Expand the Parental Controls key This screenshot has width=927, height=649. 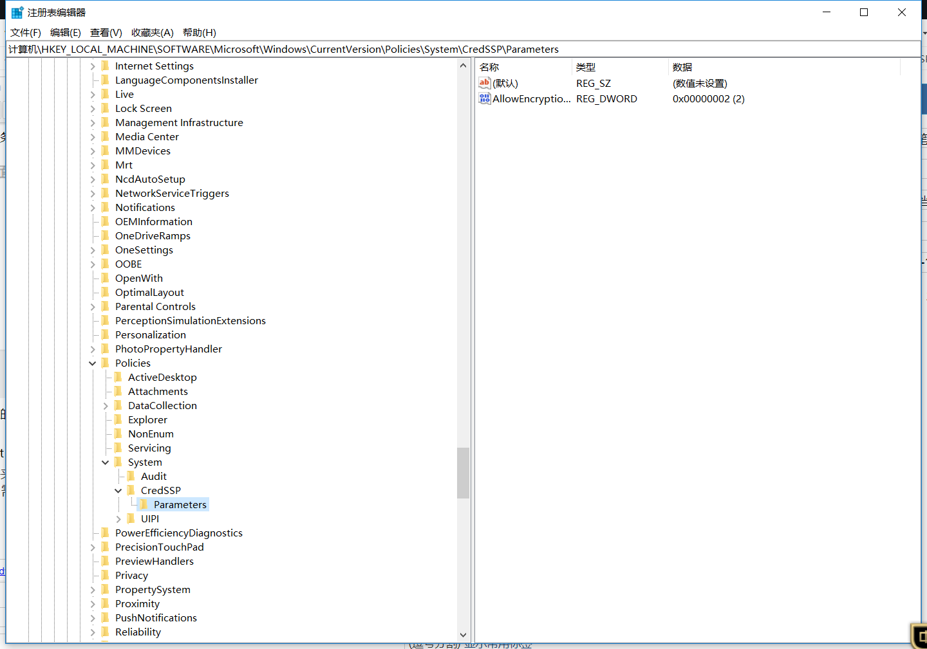pyautogui.click(x=93, y=307)
